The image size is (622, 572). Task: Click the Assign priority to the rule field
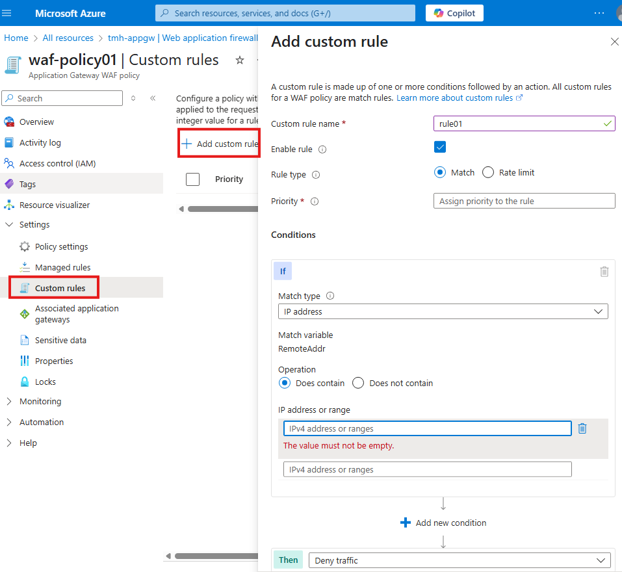[524, 201]
